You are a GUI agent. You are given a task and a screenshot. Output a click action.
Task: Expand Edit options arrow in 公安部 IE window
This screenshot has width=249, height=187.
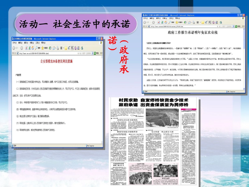tap(63, 48)
